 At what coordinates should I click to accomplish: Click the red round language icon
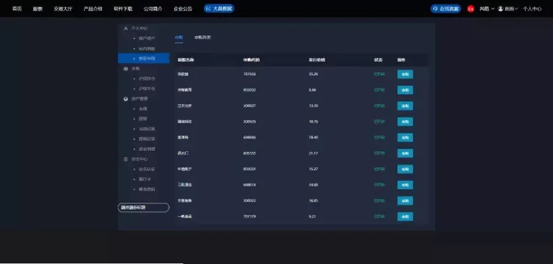(x=471, y=9)
